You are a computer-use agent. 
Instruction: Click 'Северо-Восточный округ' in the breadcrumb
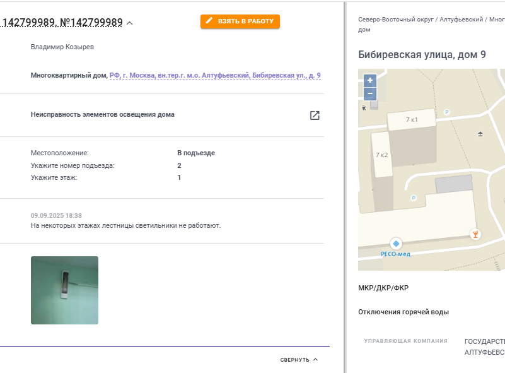[x=396, y=20]
